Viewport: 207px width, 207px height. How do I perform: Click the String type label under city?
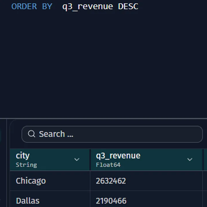[x=26, y=165]
